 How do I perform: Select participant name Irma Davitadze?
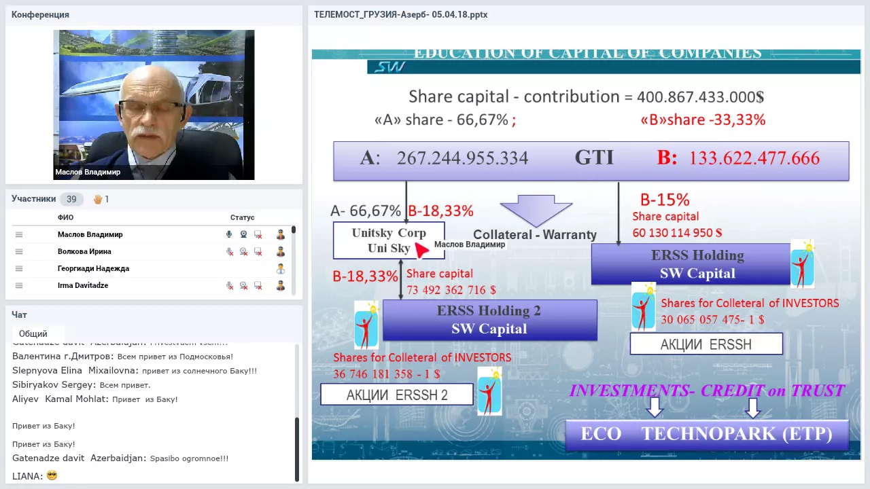click(x=83, y=285)
